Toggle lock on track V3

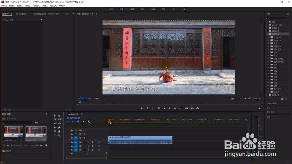72,130
